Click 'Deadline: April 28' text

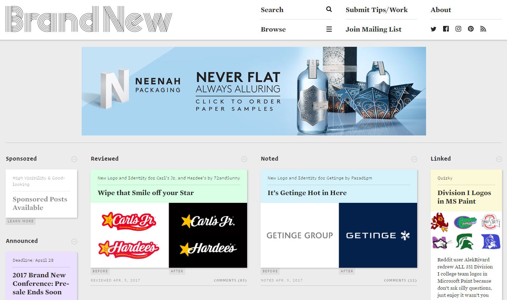point(33,260)
